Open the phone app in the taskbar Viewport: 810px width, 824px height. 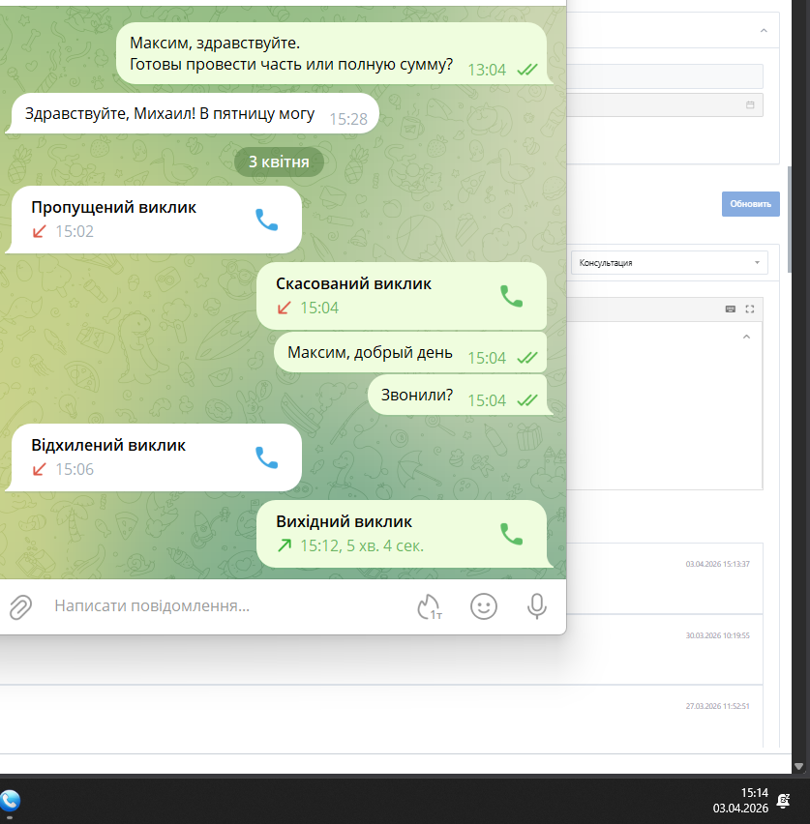pos(10,802)
